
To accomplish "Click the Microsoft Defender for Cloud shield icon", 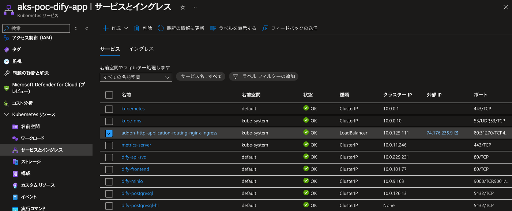I will (x=6, y=88).
